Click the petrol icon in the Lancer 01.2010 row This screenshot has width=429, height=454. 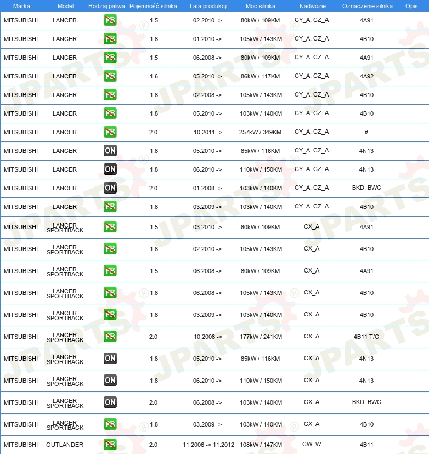point(110,39)
